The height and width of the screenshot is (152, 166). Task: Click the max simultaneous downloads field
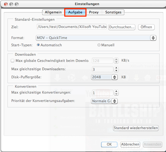[x=103, y=69]
